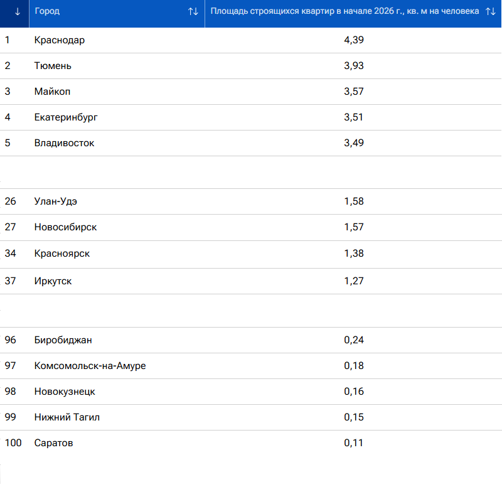Select the Улан-Удэ city cell
502x487 pixels.
56,201
